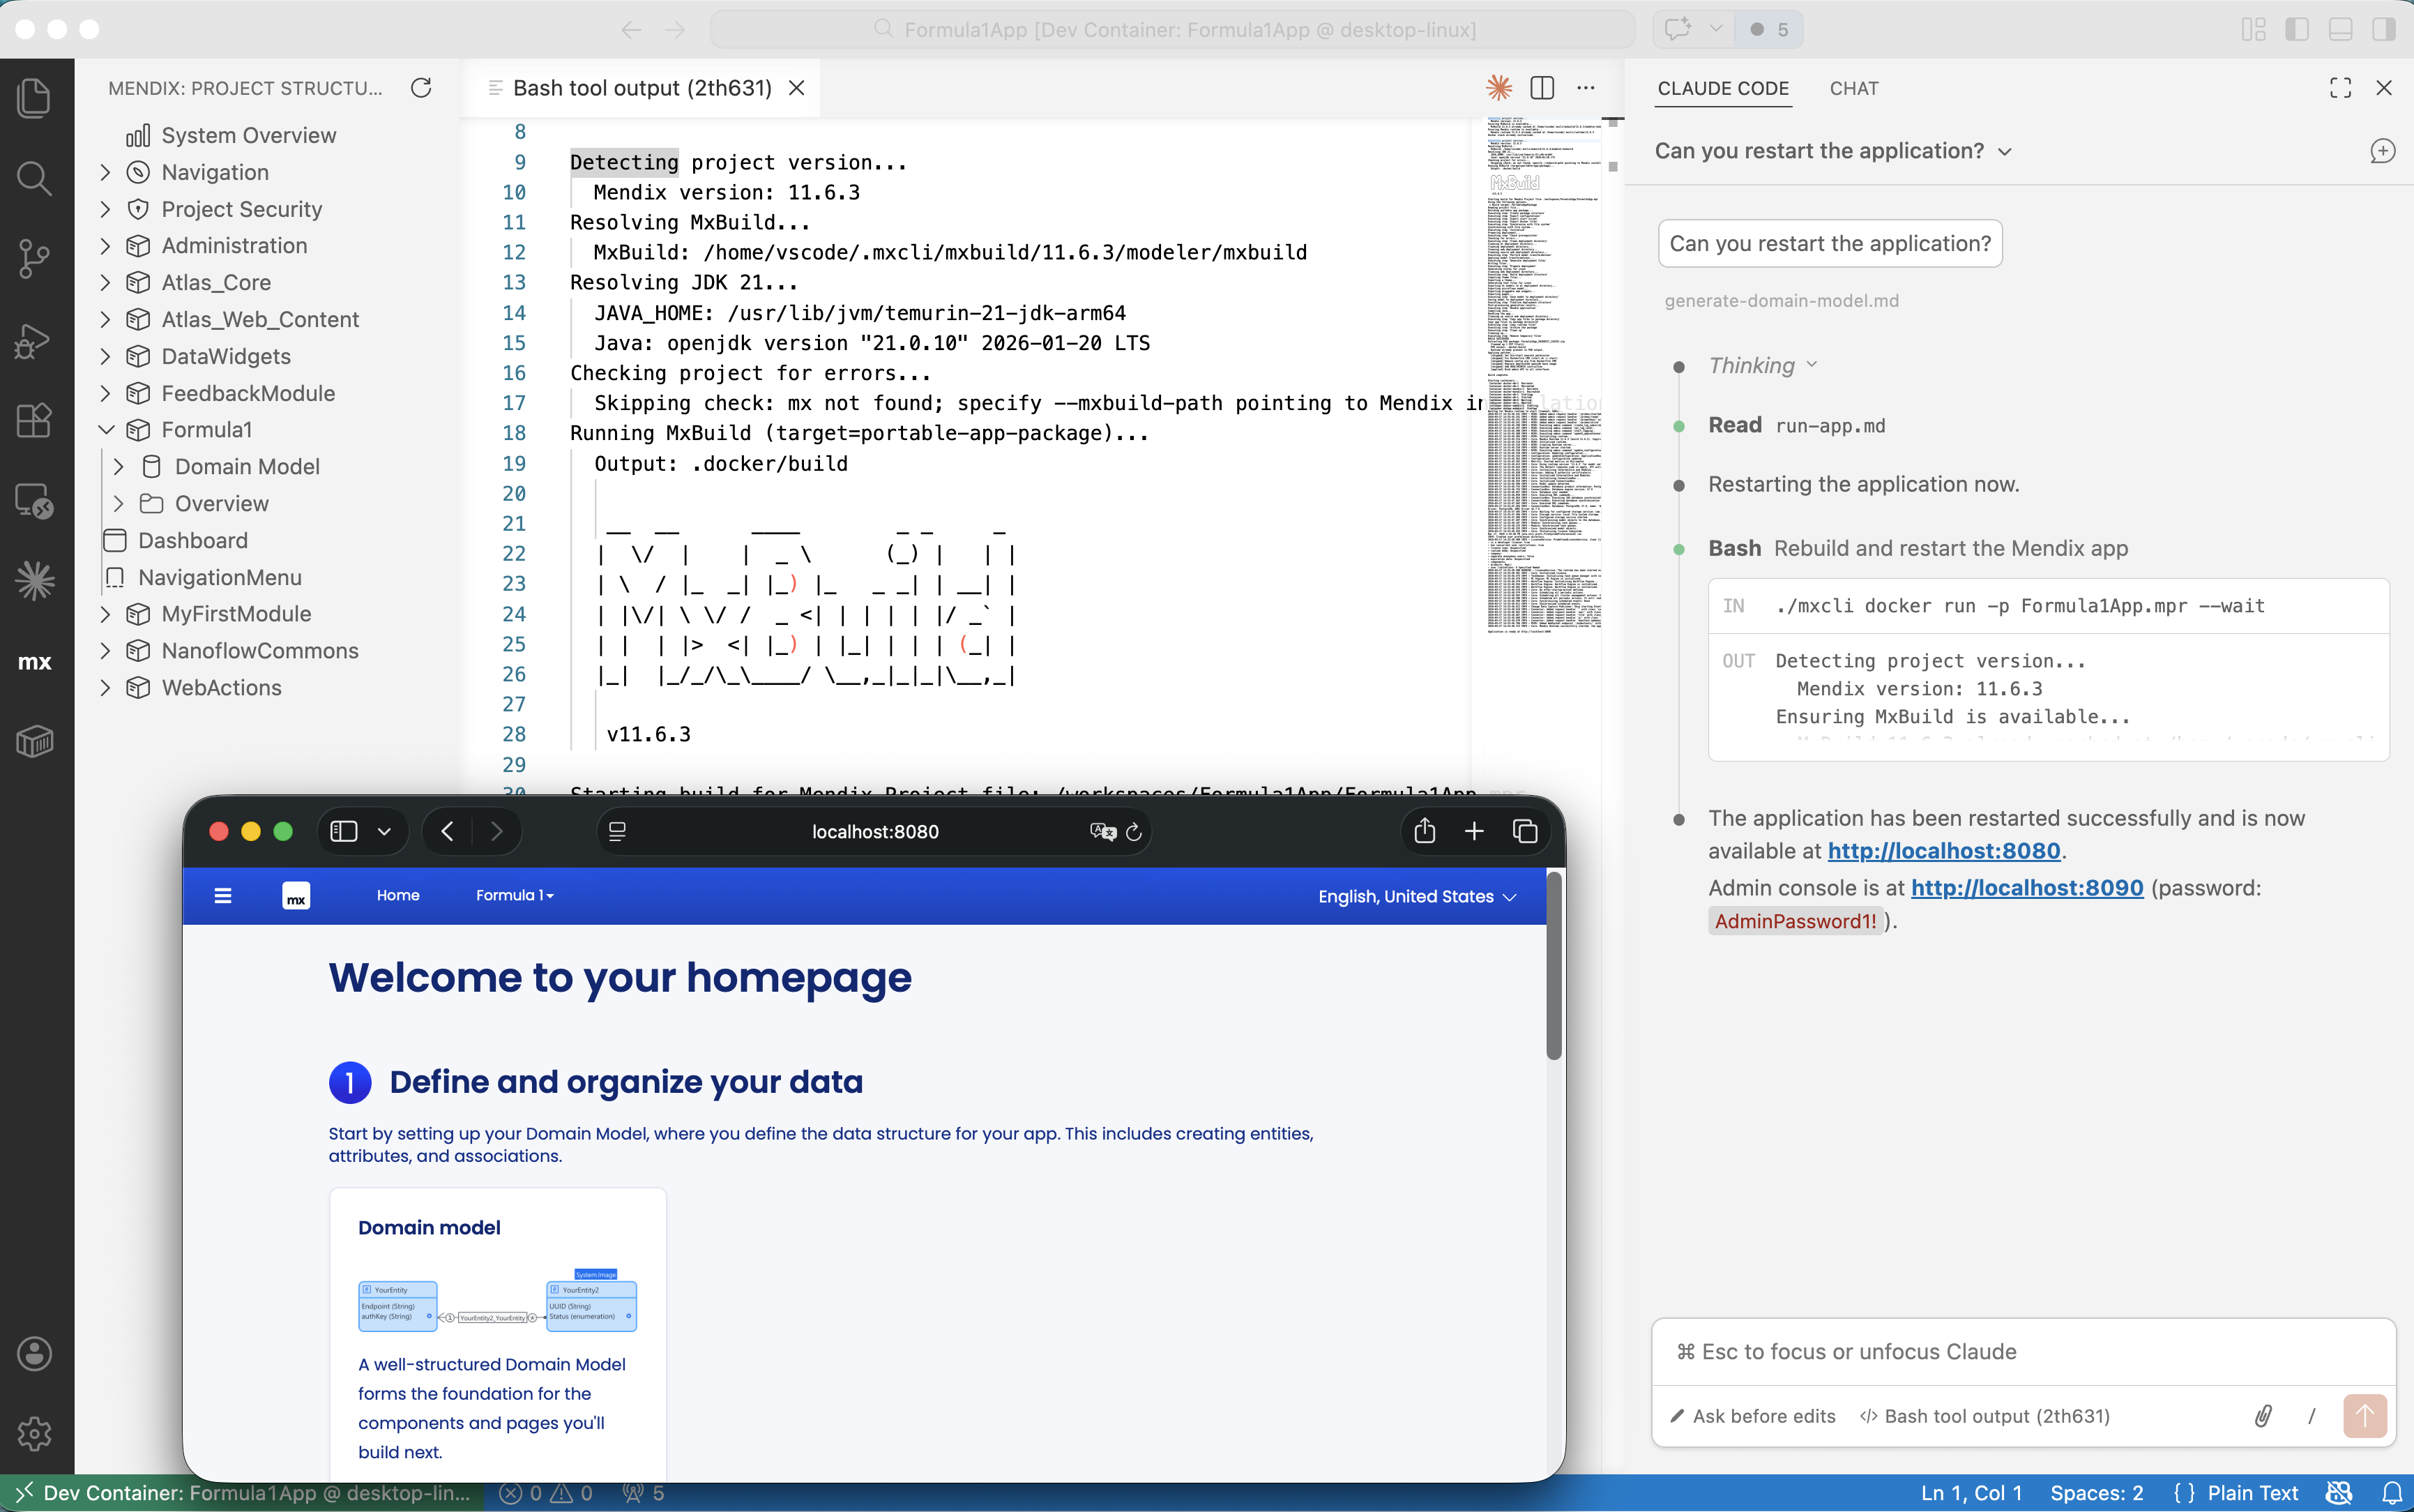Click the browser address bar localhost:8080
The image size is (2414, 1512).
(874, 832)
